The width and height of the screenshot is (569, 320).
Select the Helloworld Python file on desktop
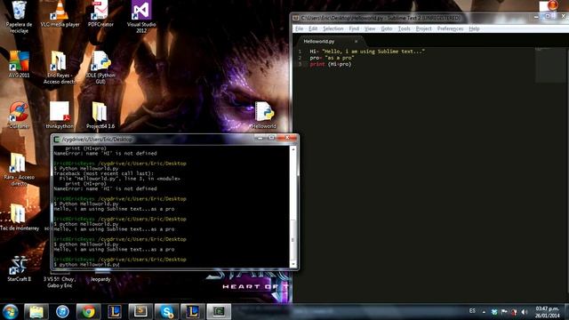point(264,116)
